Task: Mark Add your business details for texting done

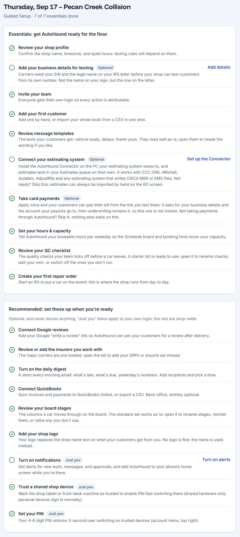Action: pos(12,68)
